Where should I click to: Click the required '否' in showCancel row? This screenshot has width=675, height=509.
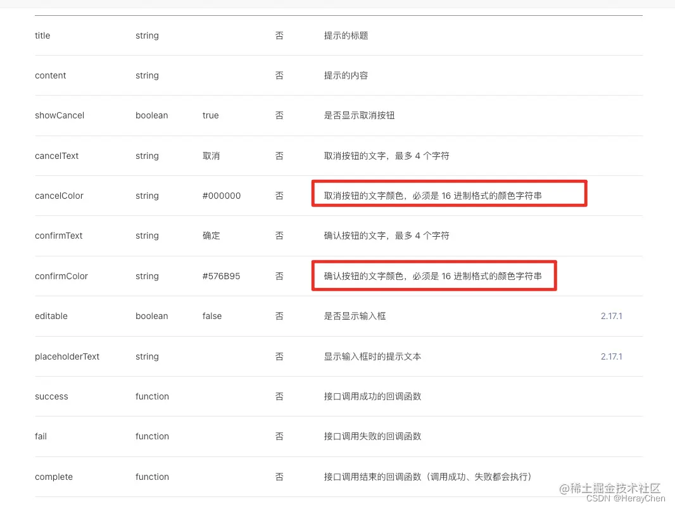[279, 116]
